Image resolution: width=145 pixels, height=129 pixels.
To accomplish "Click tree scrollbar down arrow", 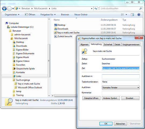I will [49, 96].
